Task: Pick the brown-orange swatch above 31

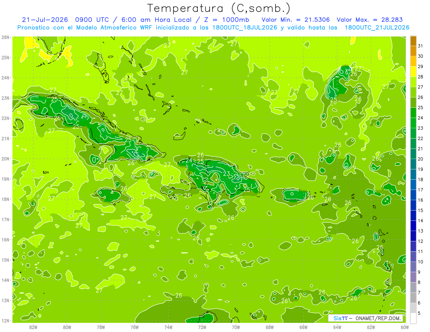Action: [414, 41]
